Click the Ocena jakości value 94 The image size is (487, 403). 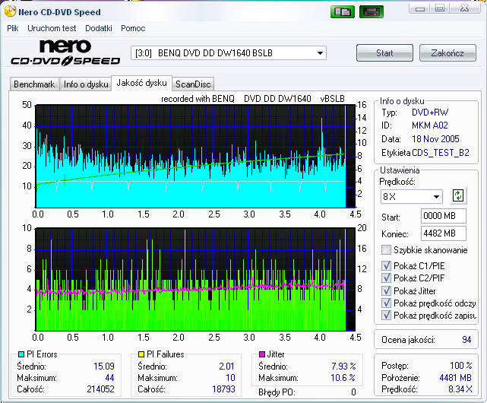pos(466,340)
